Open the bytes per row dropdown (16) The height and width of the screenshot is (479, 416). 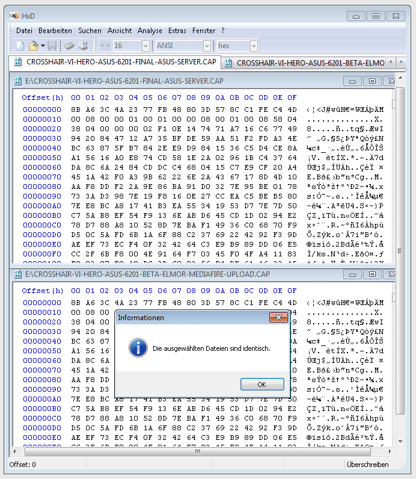145,46
